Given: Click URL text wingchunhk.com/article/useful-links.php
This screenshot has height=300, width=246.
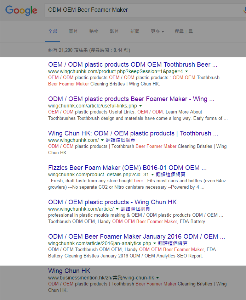Looking at the screenshot, I should (x=92, y=106).
